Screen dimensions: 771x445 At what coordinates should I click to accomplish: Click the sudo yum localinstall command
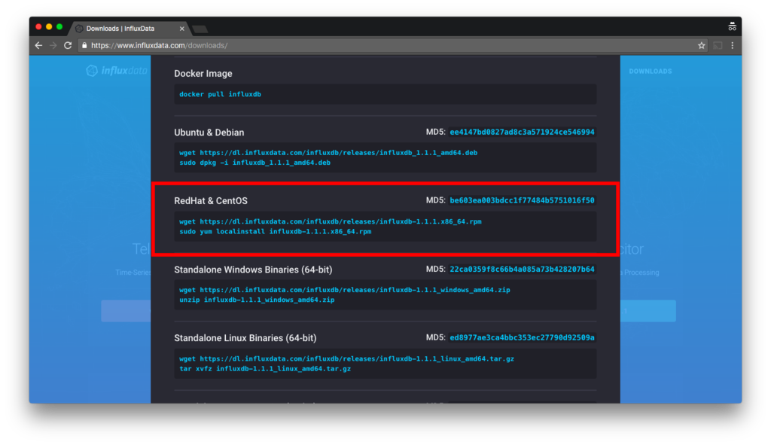pyautogui.click(x=275, y=231)
